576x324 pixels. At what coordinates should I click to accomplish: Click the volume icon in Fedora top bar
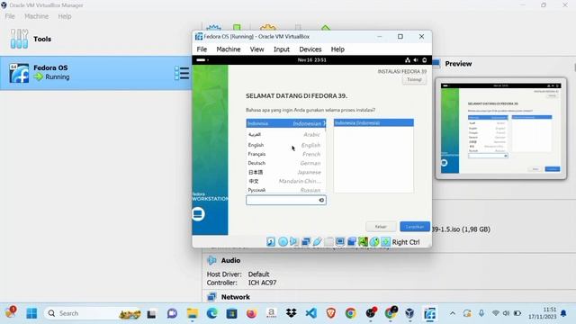click(x=416, y=60)
